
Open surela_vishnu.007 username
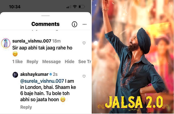pos(32,41)
